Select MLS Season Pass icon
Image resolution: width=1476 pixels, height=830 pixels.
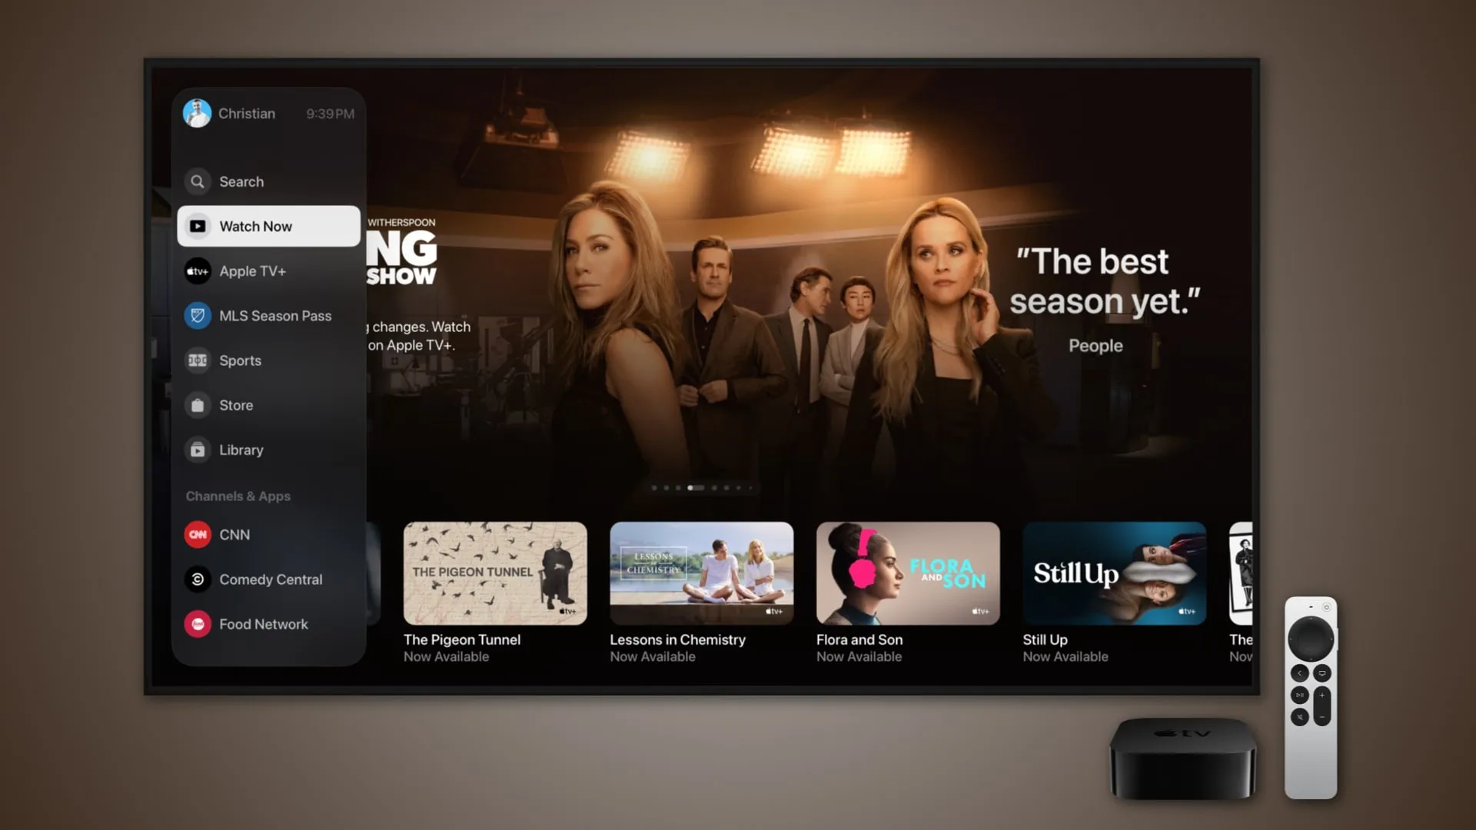click(x=198, y=315)
